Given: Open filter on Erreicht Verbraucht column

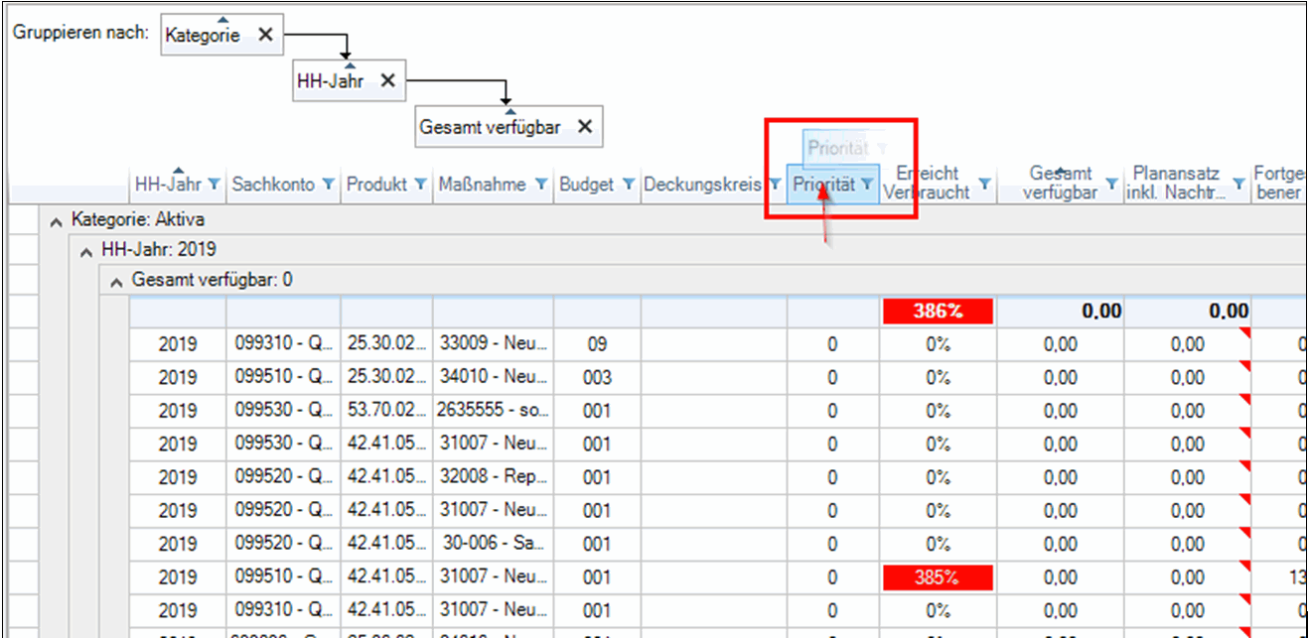Looking at the screenshot, I should [x=984, y=185].
